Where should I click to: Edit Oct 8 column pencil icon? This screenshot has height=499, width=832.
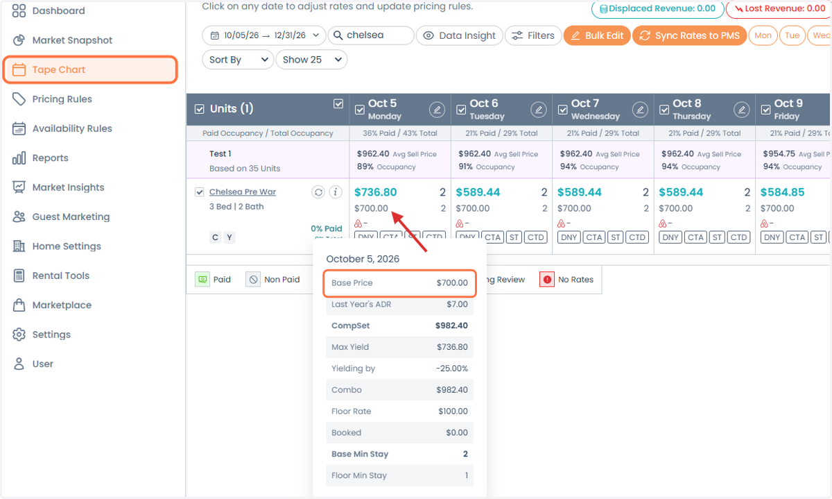(x=742, y=110)
